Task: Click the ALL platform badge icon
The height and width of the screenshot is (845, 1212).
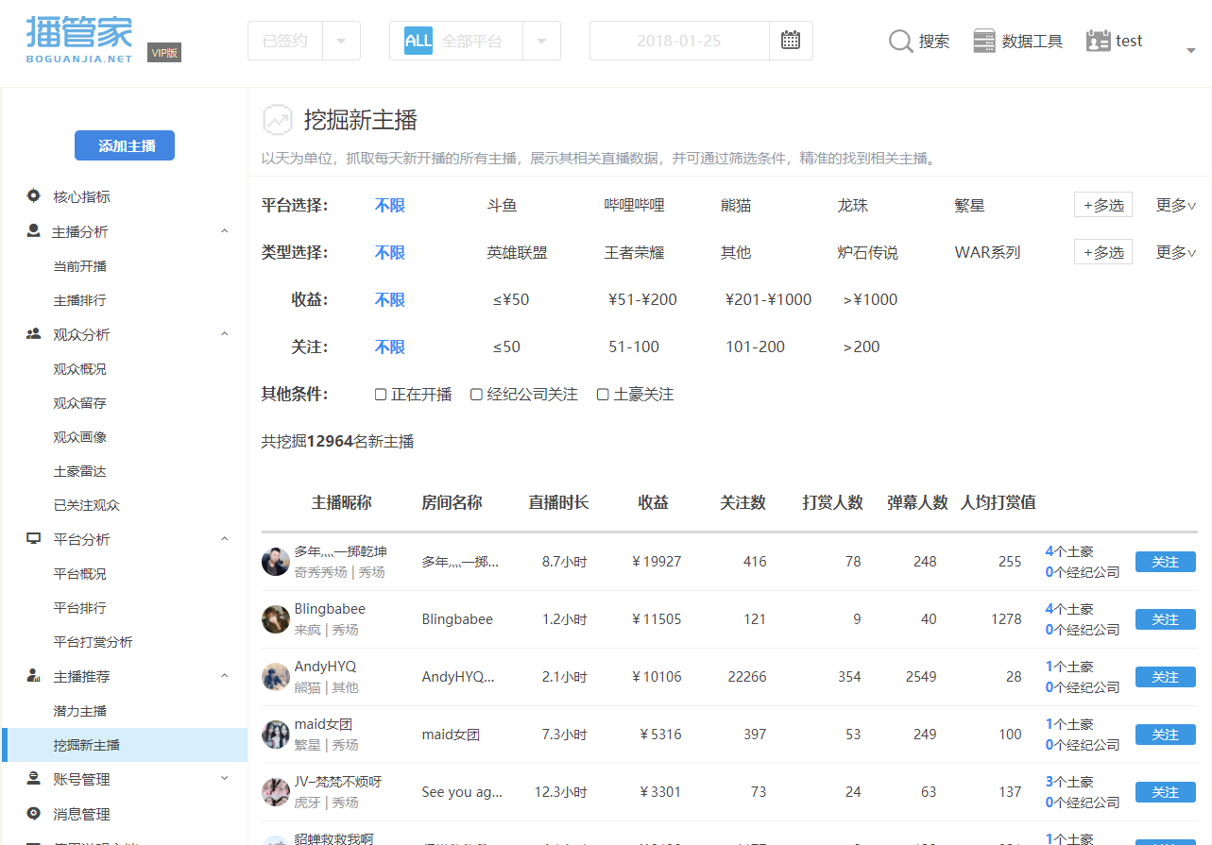Action: [418, 41]
